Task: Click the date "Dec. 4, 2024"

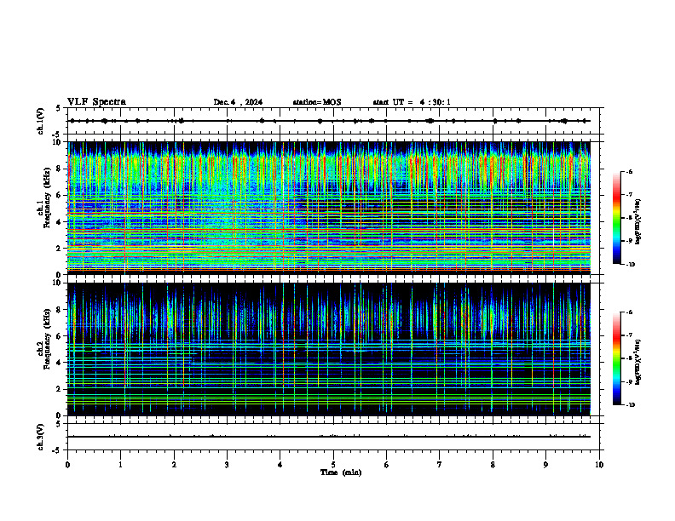Action: click(238, 102)
